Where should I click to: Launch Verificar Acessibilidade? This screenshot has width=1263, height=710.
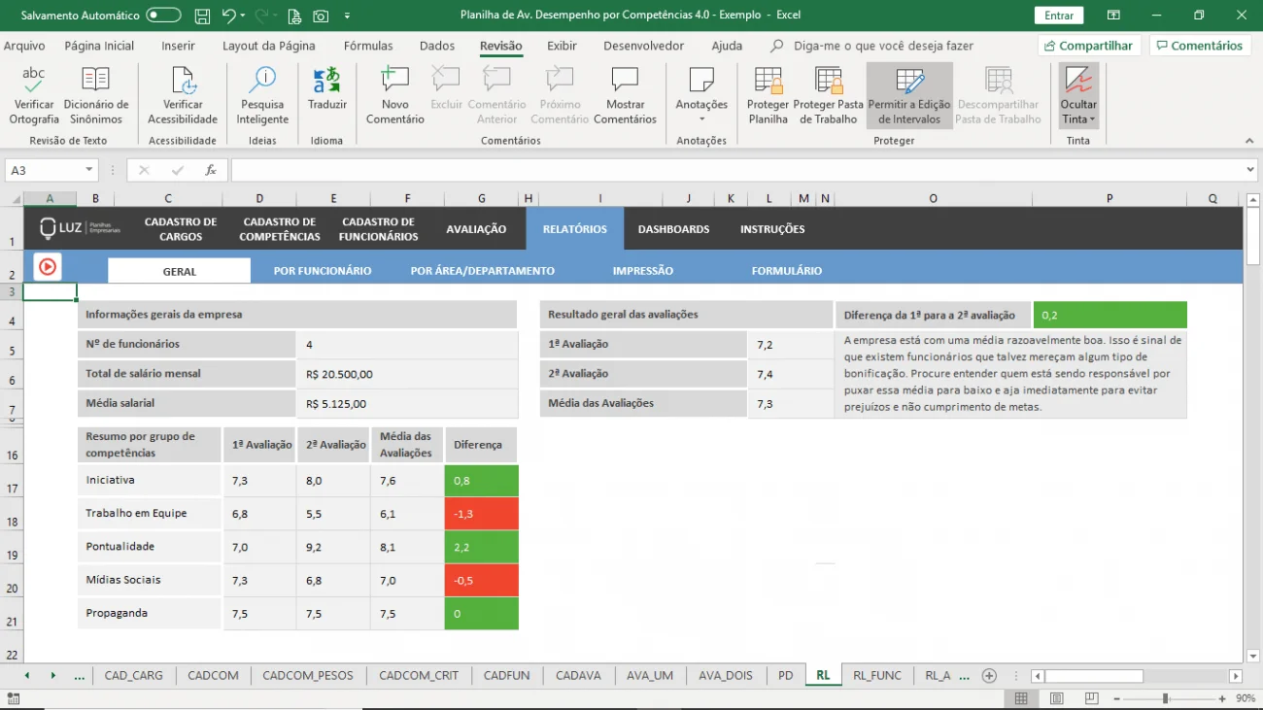coord(183,96)
